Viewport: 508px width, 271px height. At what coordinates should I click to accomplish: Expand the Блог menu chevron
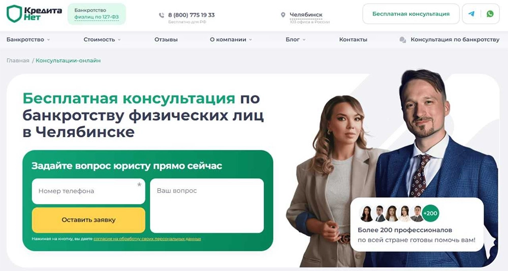(304, 40)
